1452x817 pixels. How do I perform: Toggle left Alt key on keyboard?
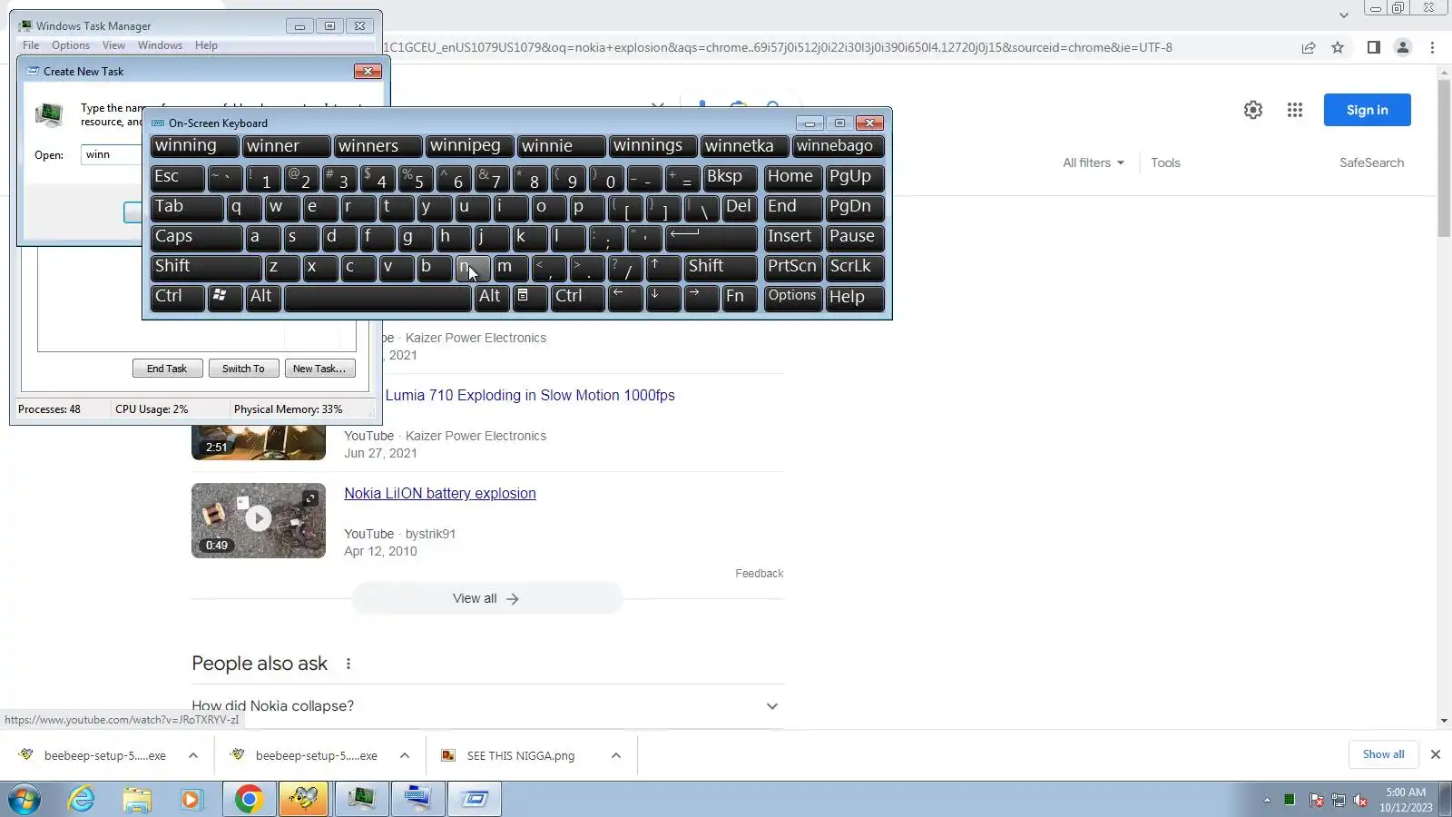[263, 297]
